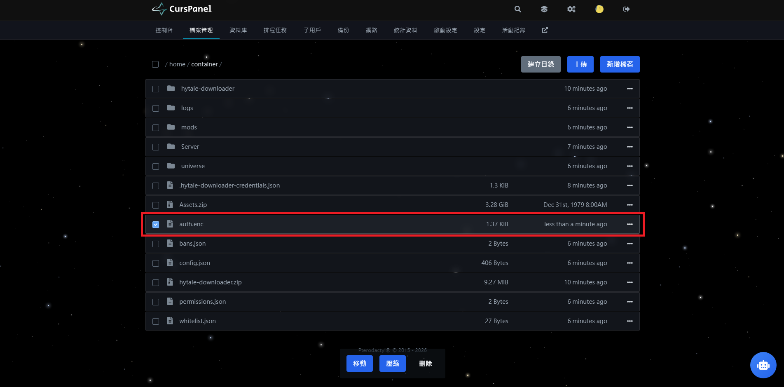Click the sign out icon

pos(626,9)
